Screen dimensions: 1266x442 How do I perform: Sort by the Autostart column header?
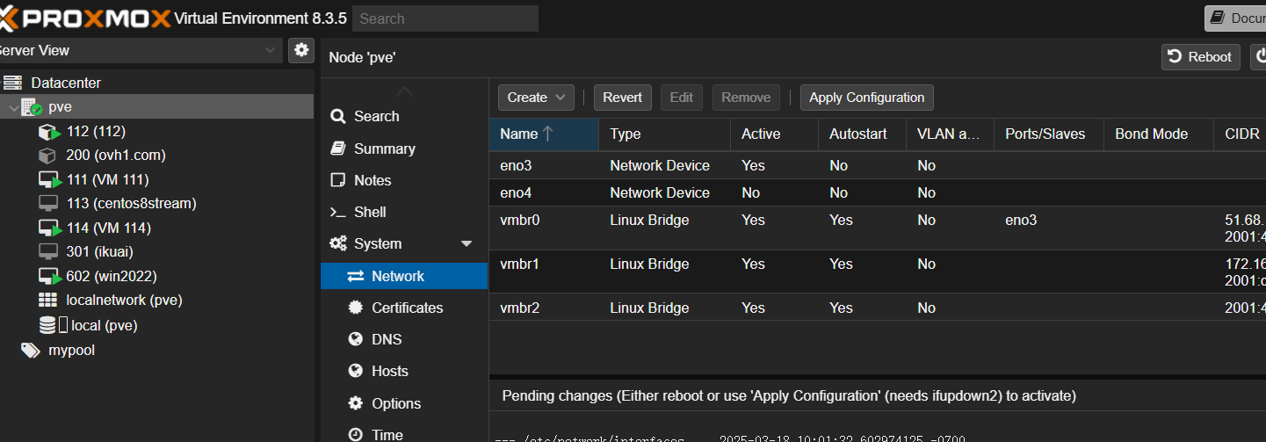tap(862, 134)
